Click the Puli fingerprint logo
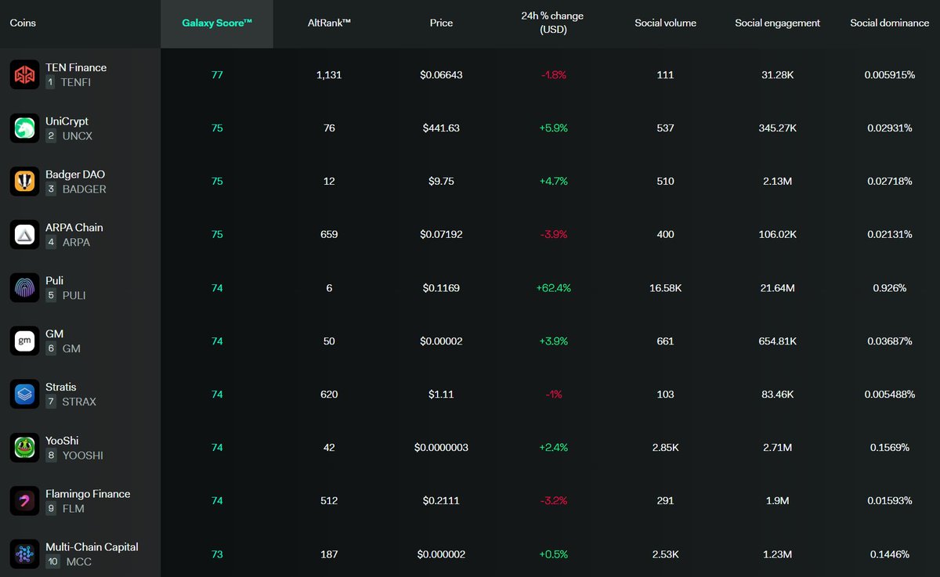940x577 pixels. coord(24,288)
